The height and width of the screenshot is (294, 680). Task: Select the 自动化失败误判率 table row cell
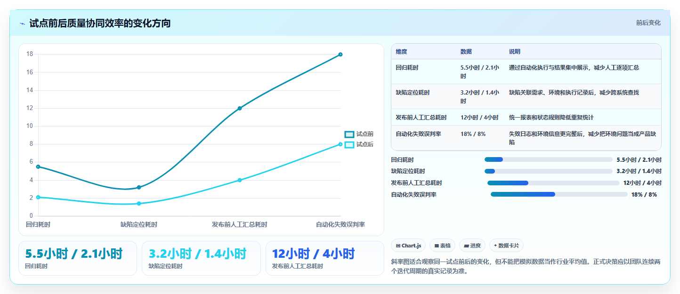tap(423, 138)
